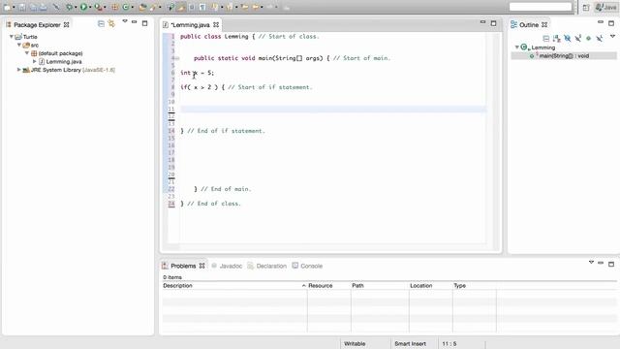Screen dimensions: 620x349
Task: Click the Save icon in toolbar
Action: 21,7
